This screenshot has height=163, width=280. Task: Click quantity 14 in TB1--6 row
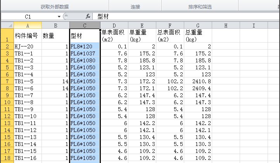click(55, 88)
